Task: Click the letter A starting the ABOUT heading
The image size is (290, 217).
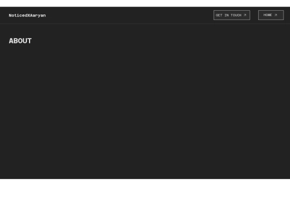Action: coord(11,41)
